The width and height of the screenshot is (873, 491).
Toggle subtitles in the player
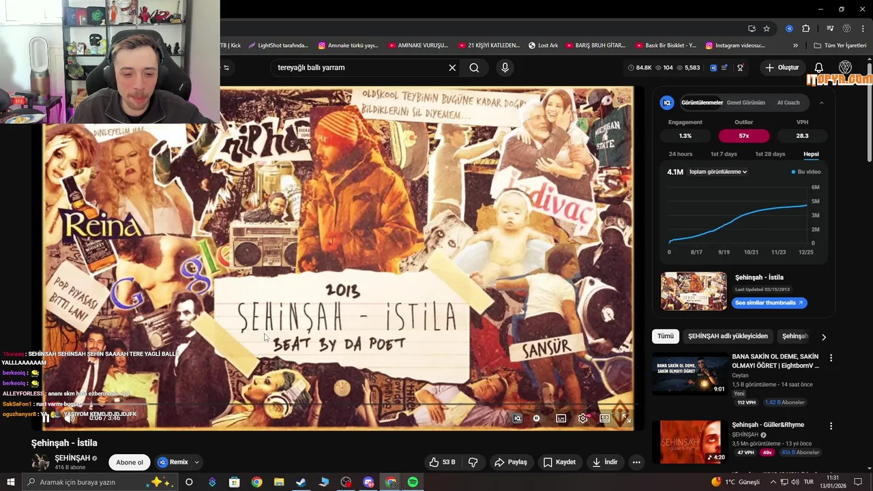click(x=561, y=418)
